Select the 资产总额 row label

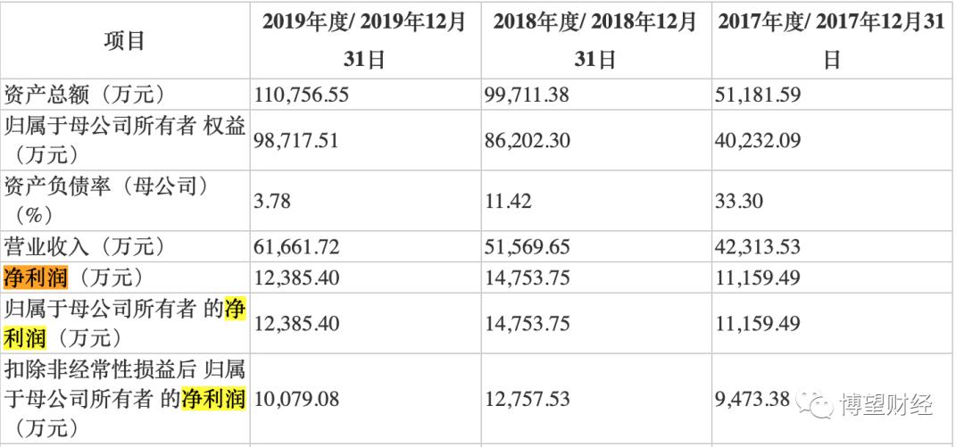click(x=85, y=93)
